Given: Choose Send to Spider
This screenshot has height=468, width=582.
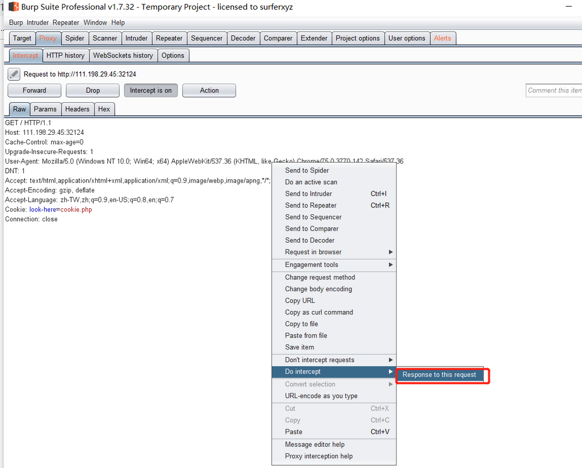Looking at the screenshot, I should [333, 171].
